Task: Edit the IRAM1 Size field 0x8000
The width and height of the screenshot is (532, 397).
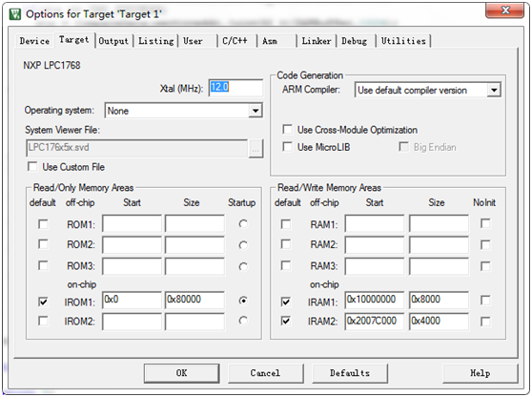Action: click(x=439, y=300)
